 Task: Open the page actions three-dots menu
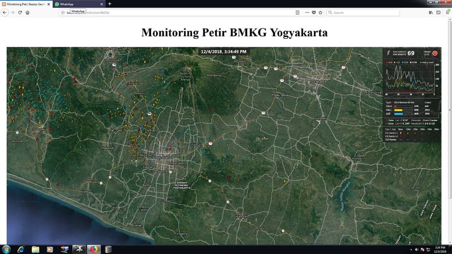[307, 13]
